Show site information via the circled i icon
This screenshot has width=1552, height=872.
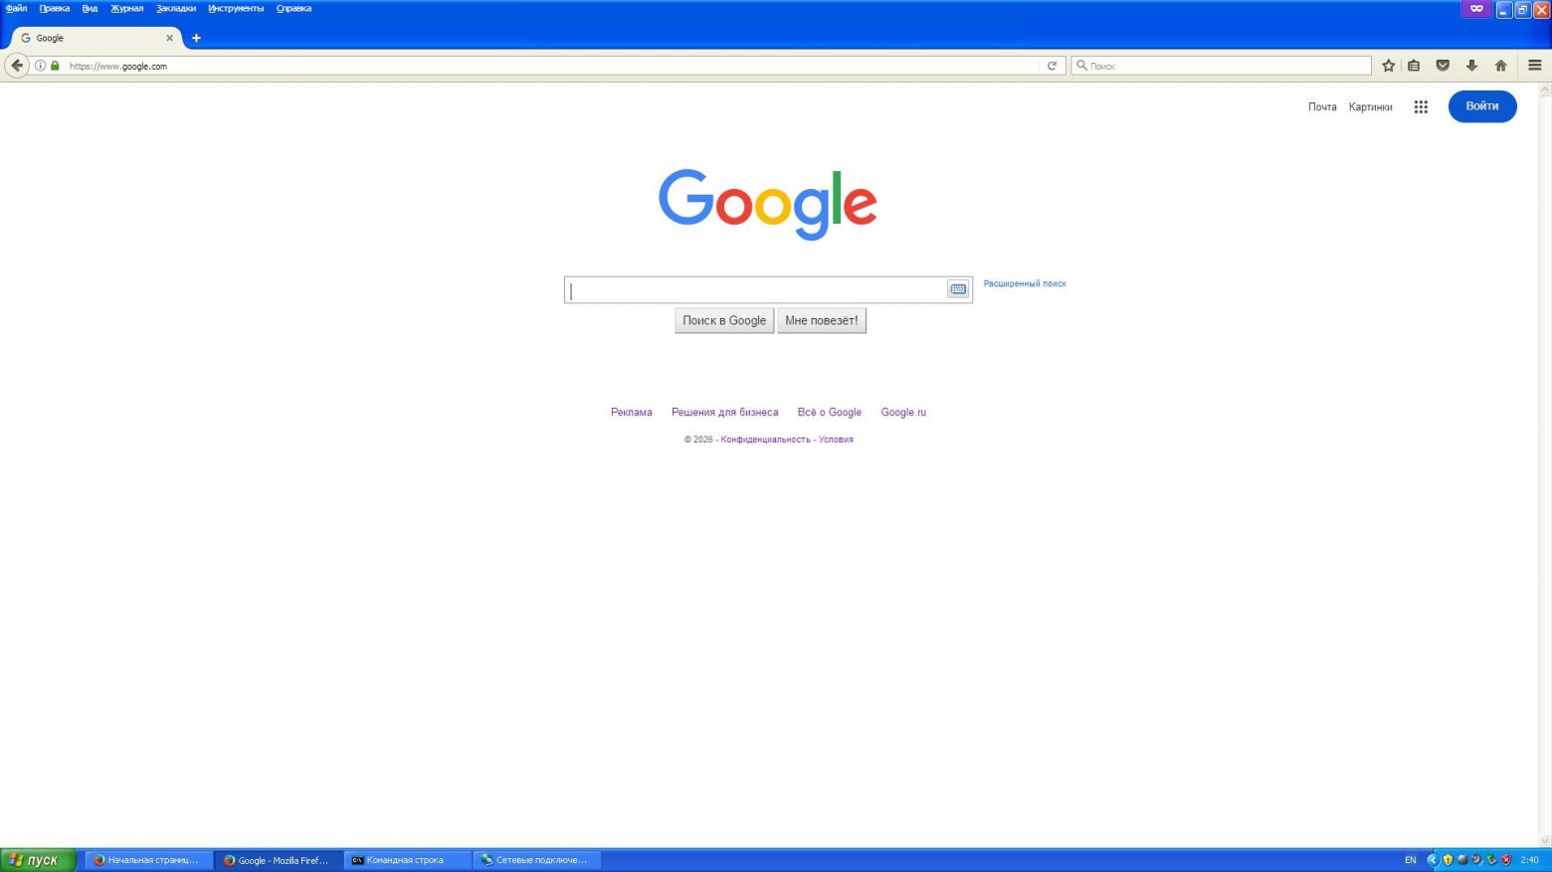point(41,66)
